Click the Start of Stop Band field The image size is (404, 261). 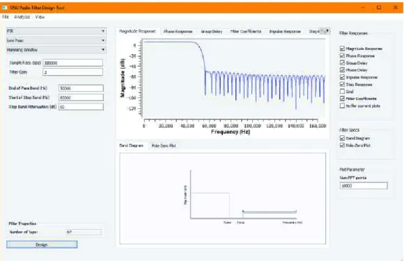click(x=81, y=97)
